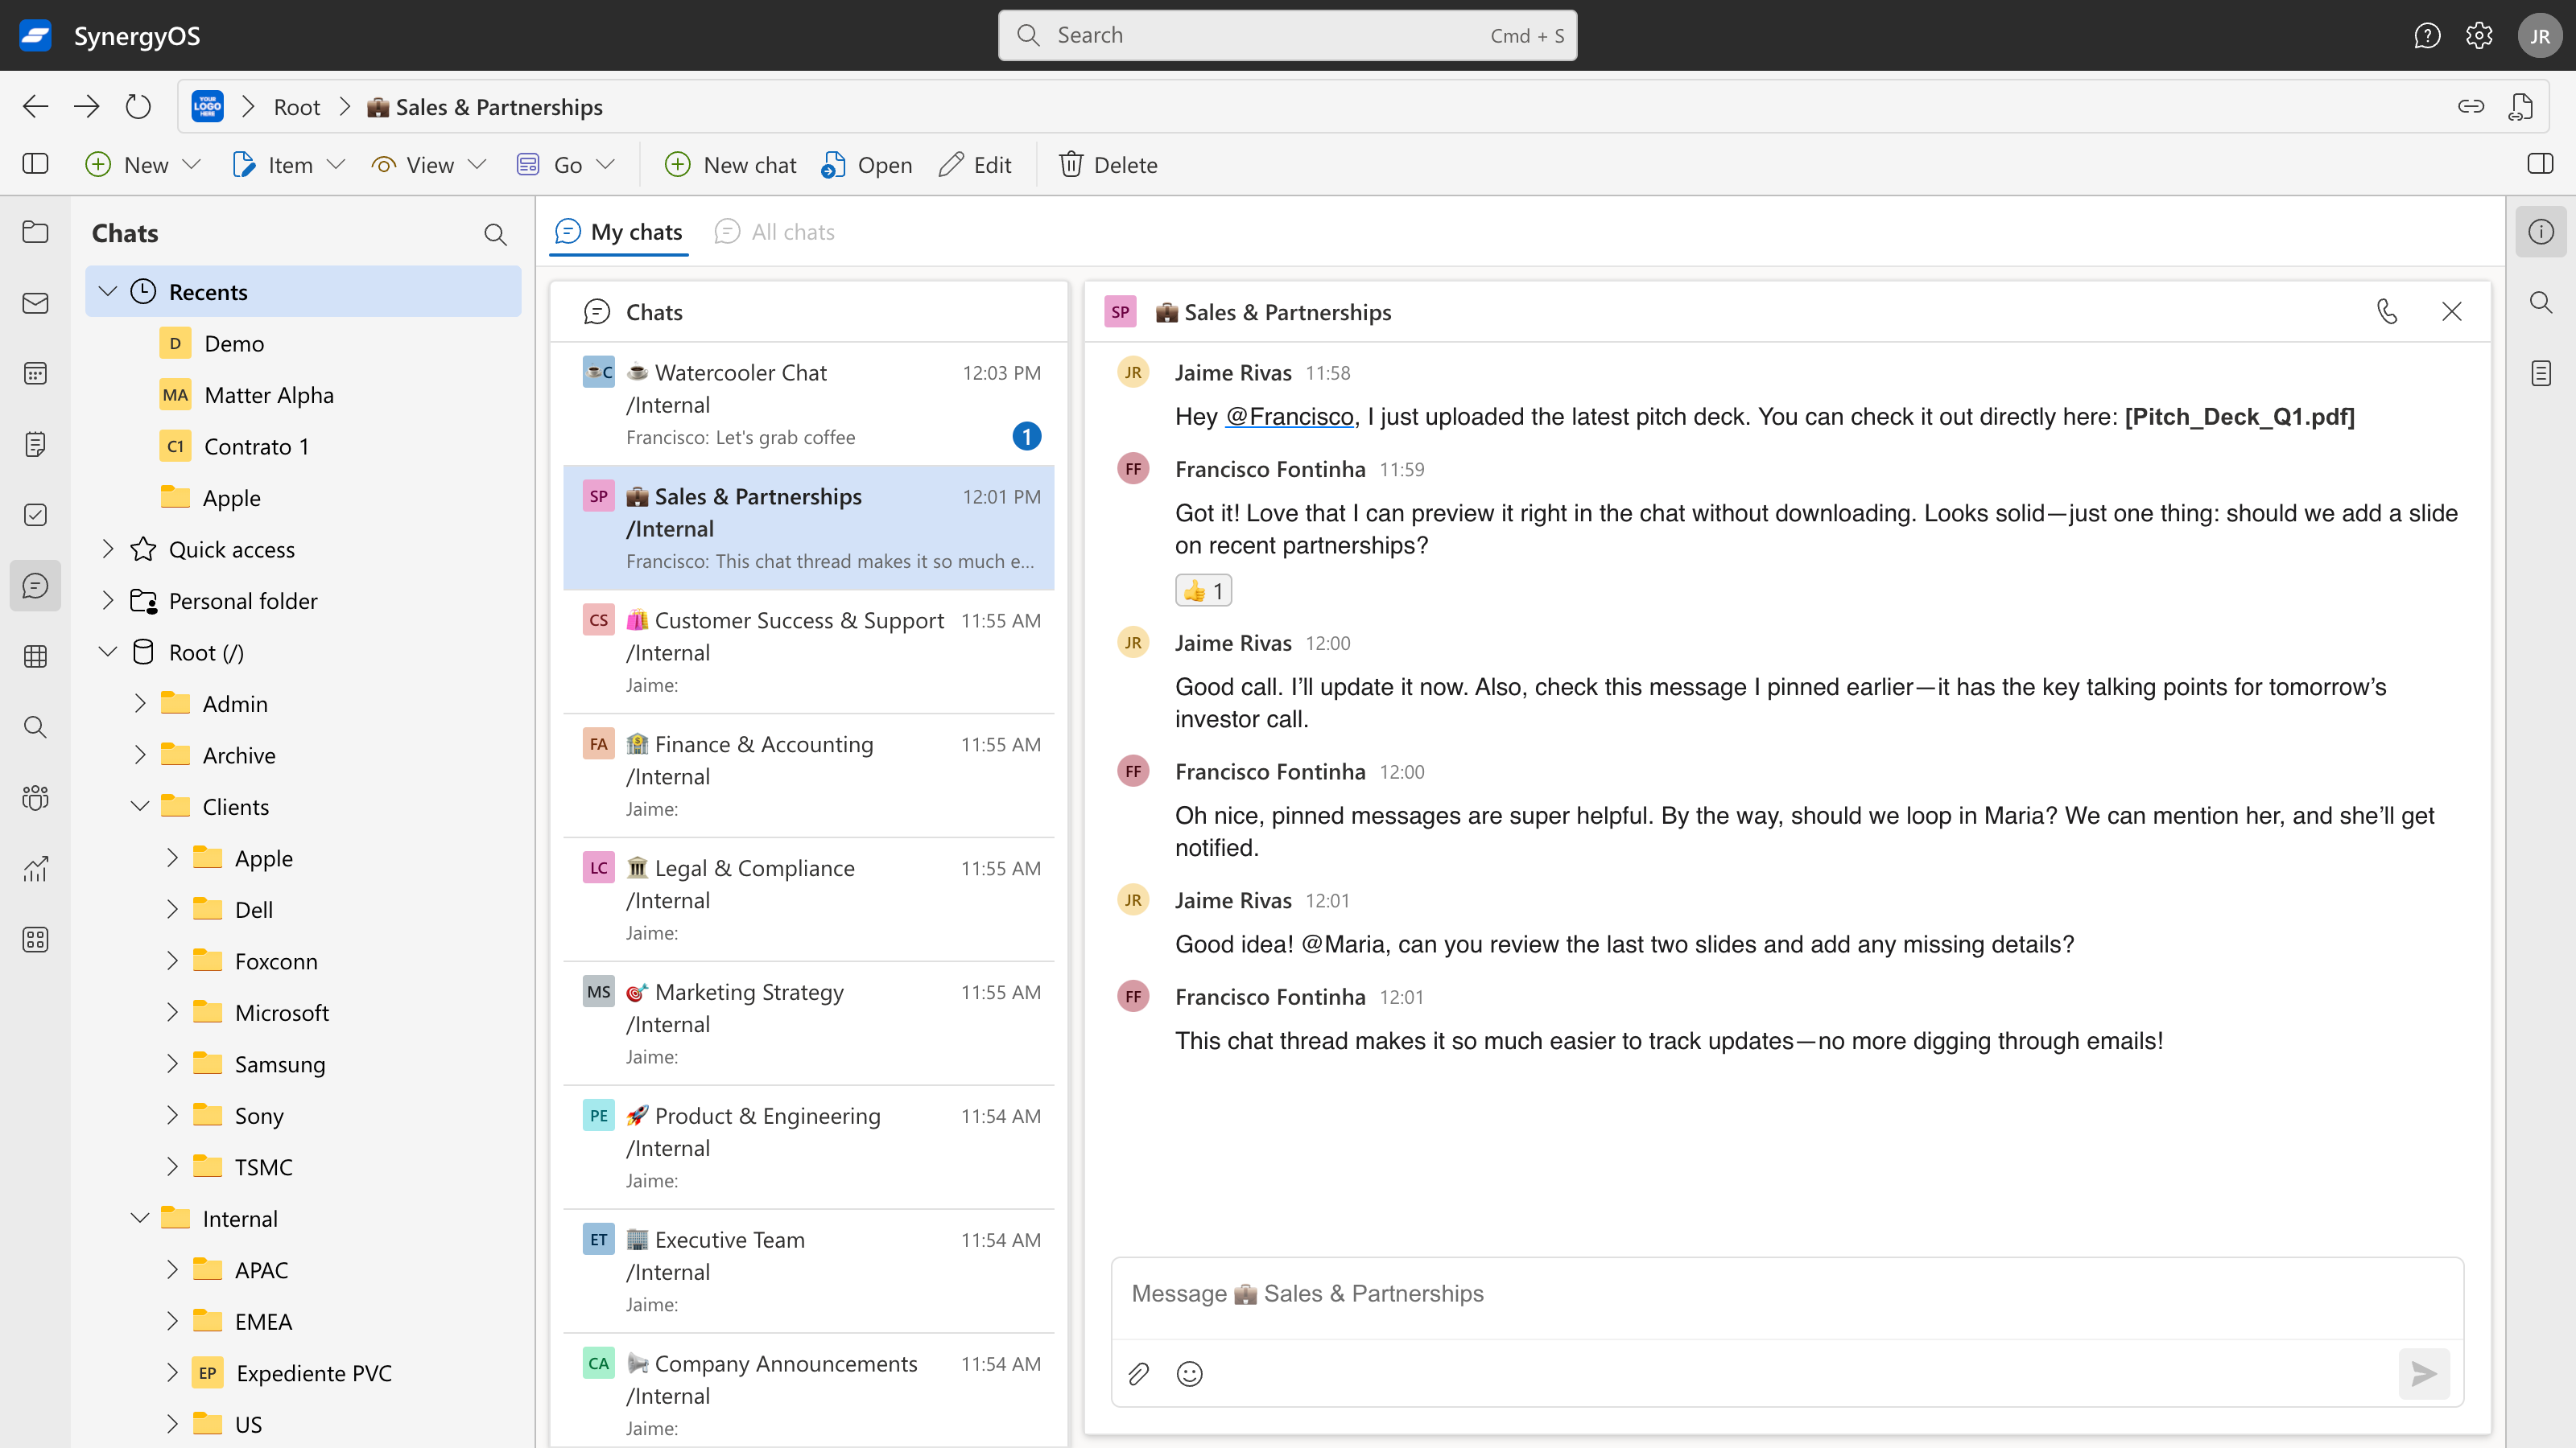
Task: Click the thumbs up reaction on Francisco's message
Action: click(x=1203, y=590)
